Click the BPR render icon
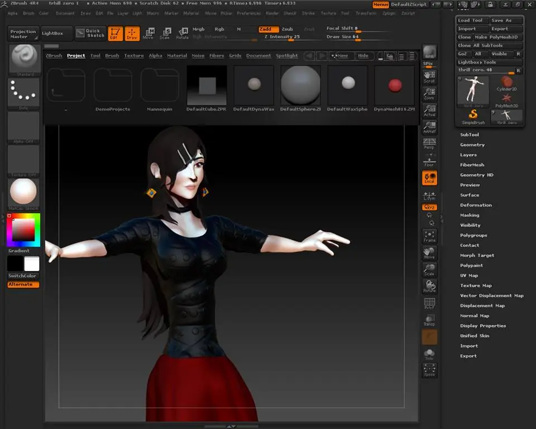Screen dimensions: 536x429 coord(429,52)
